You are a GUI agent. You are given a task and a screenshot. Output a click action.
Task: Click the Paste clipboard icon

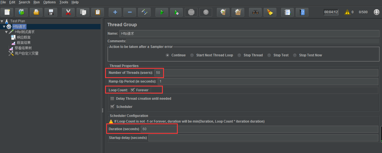click(97, 12)
